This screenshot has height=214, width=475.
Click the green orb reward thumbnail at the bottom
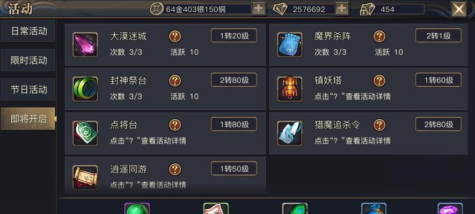point(137,209)
